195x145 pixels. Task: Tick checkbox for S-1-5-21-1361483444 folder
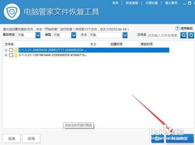[11, 55]
